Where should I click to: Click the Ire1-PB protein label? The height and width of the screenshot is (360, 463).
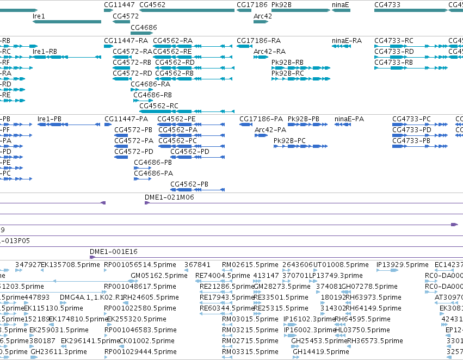pyautogui.click(x=50, y=119)
